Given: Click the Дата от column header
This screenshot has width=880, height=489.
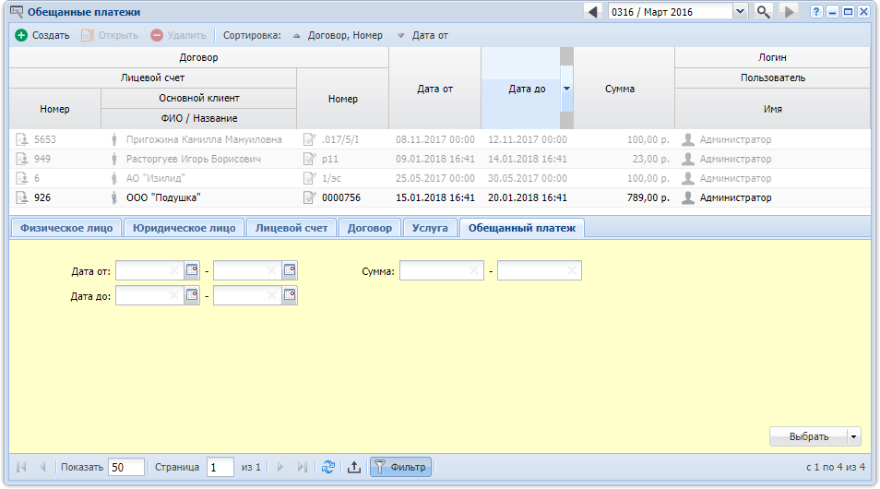Looking at the screenshot, I should tap(435, 89).
